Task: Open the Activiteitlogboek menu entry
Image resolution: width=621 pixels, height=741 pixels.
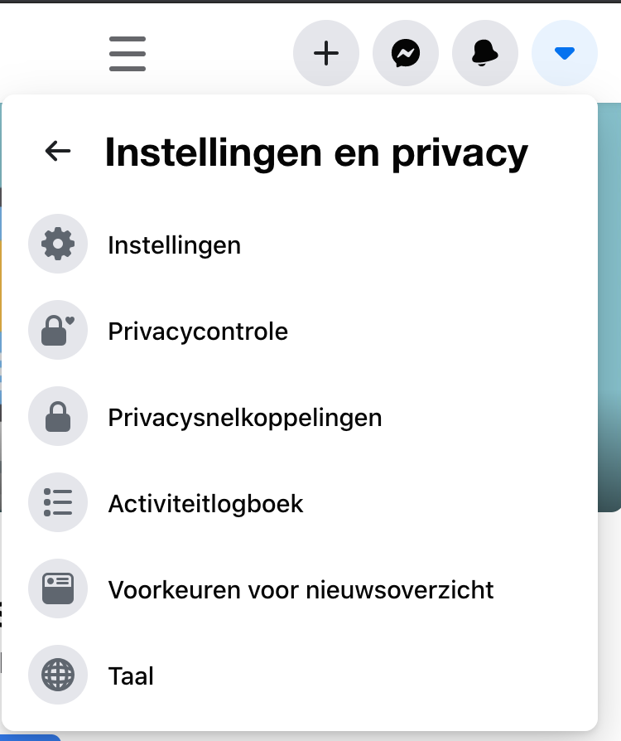Action: click(x=205, y=504)
